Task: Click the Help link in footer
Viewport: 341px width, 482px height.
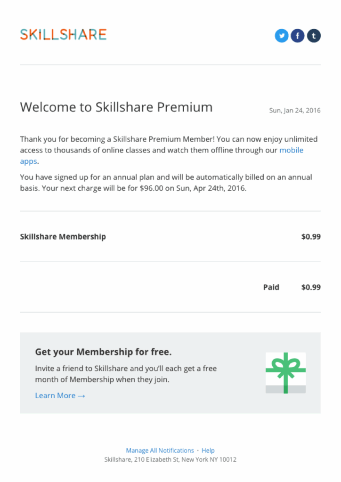Action: [x=208, y=450]
